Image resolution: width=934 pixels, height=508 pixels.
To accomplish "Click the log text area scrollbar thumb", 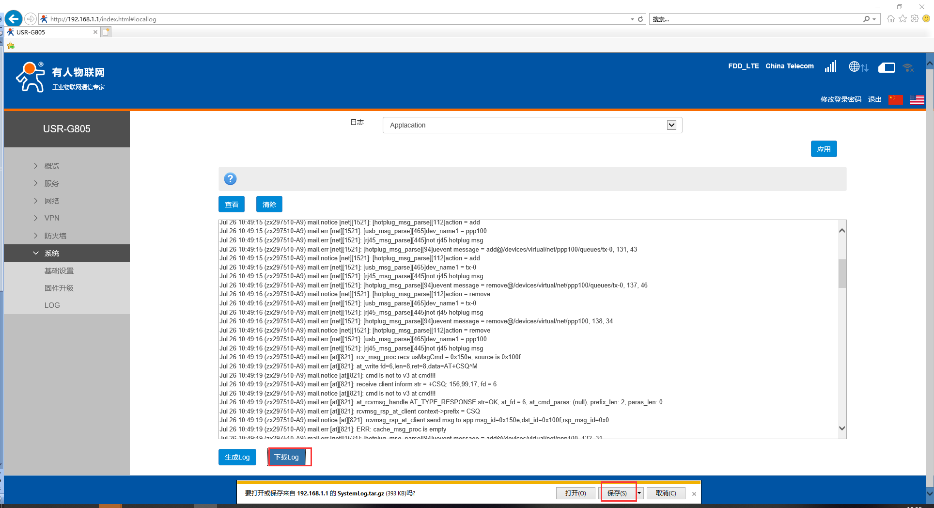I will pyautogui.click(x=842, y=273).
